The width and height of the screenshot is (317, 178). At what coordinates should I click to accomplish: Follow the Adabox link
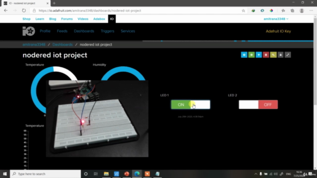[x=99, y=19]
